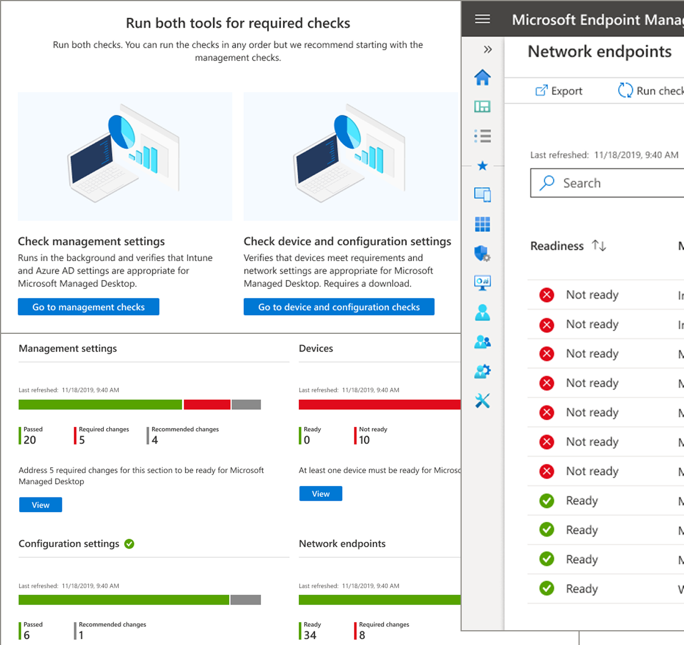Click Recommended changes 4 count

coord(183,435)
